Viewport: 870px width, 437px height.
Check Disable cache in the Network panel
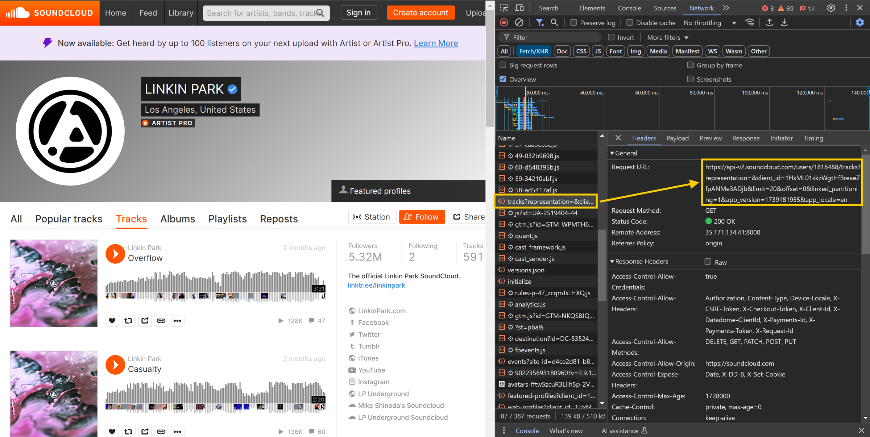(x=630, y=22)
